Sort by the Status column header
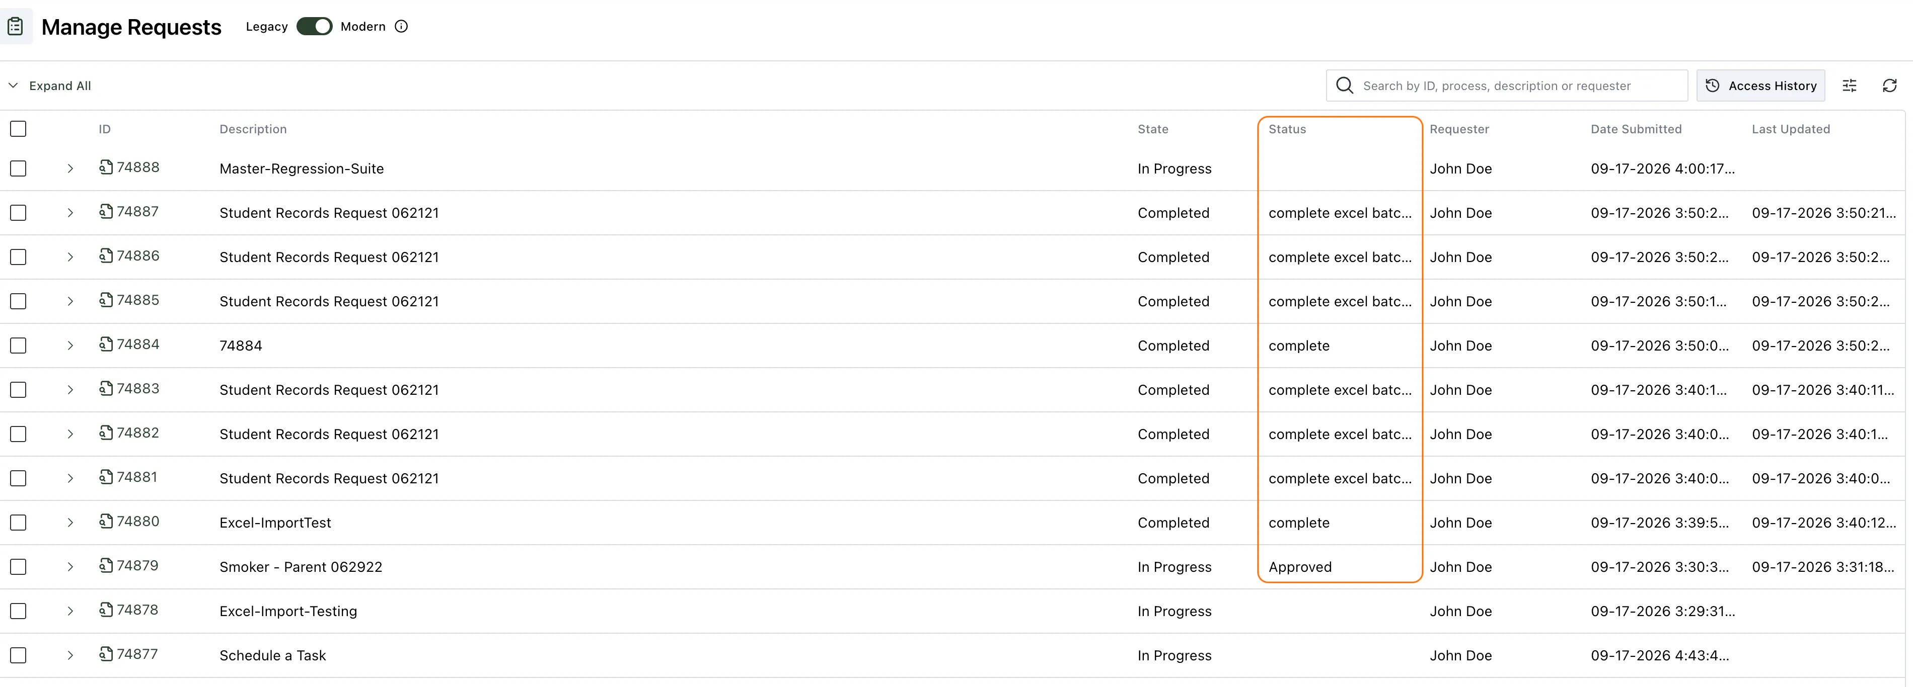The height and width of the screenshot is (687, 1913). (x=1287, y=129)
